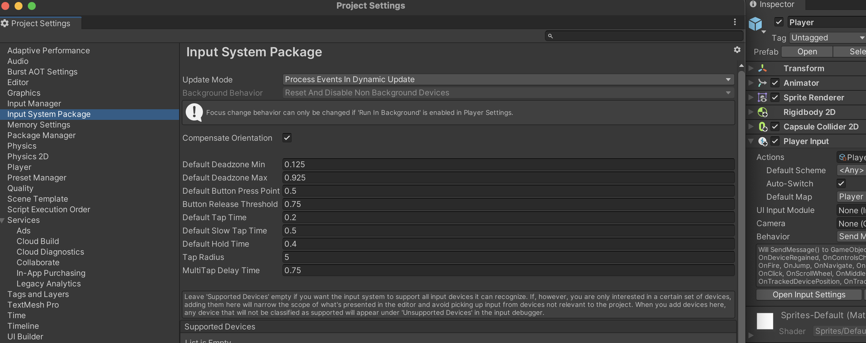Select Player settings category
The height and width of the screenshot is (343, 866).
(x=19, y=167)
